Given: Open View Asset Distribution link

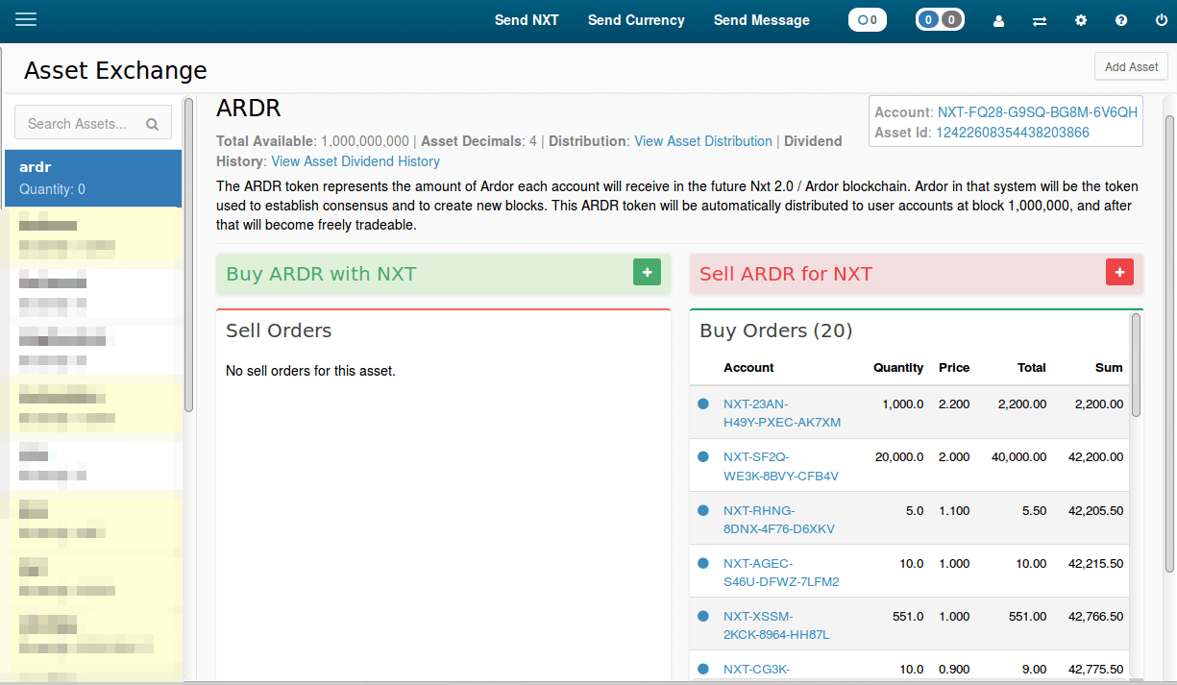Looking at the screenshot, I should tap(703, 141).
